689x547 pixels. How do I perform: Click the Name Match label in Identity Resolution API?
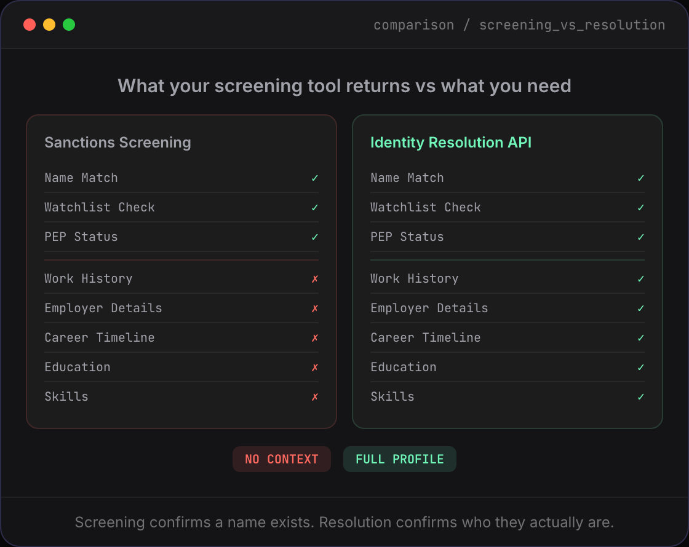pos(407,178)
